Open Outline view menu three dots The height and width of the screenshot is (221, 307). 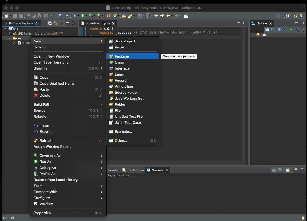click(x=303, y=30)
